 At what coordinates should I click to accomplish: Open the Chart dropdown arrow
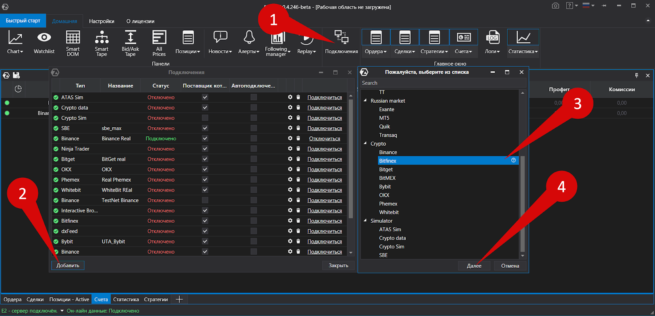22,52
